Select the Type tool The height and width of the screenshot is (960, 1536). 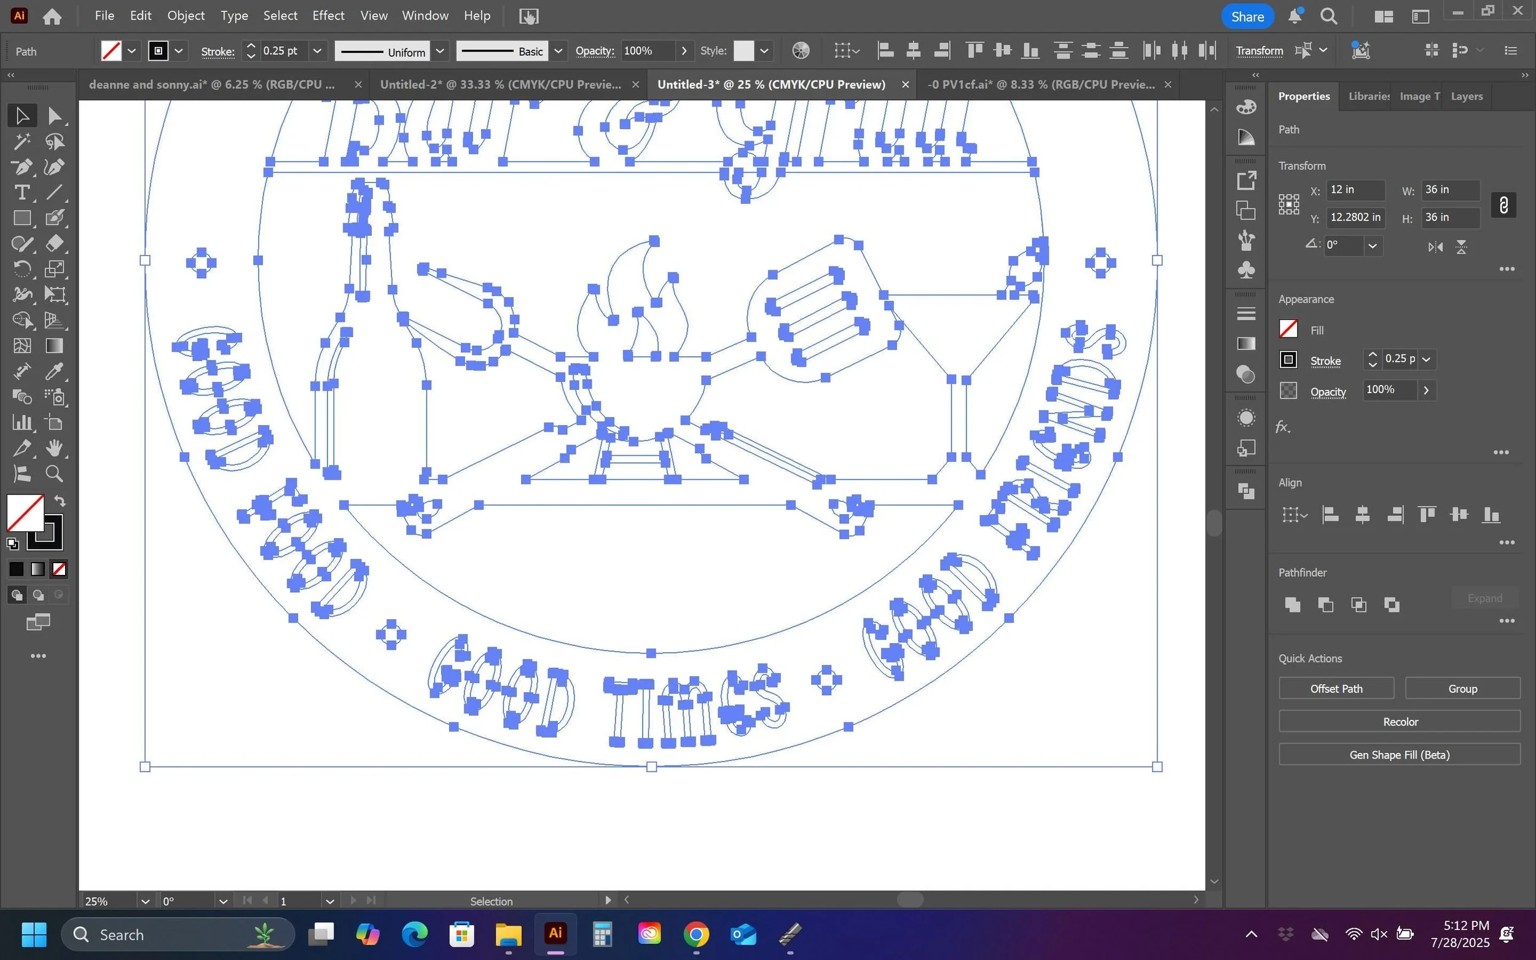pos(22,192)
